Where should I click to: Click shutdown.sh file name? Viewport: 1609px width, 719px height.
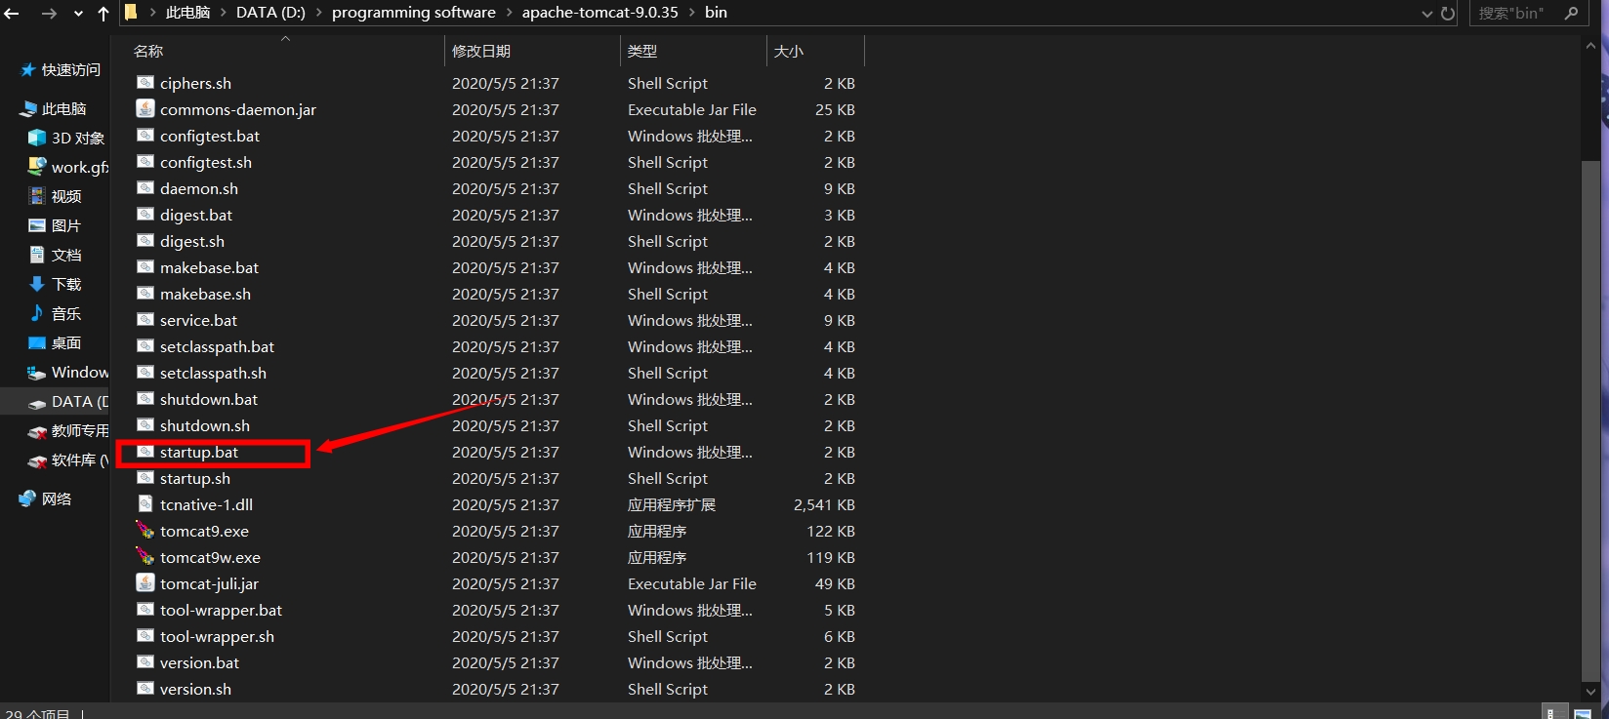pyautogui.click(x=205, y=425)
